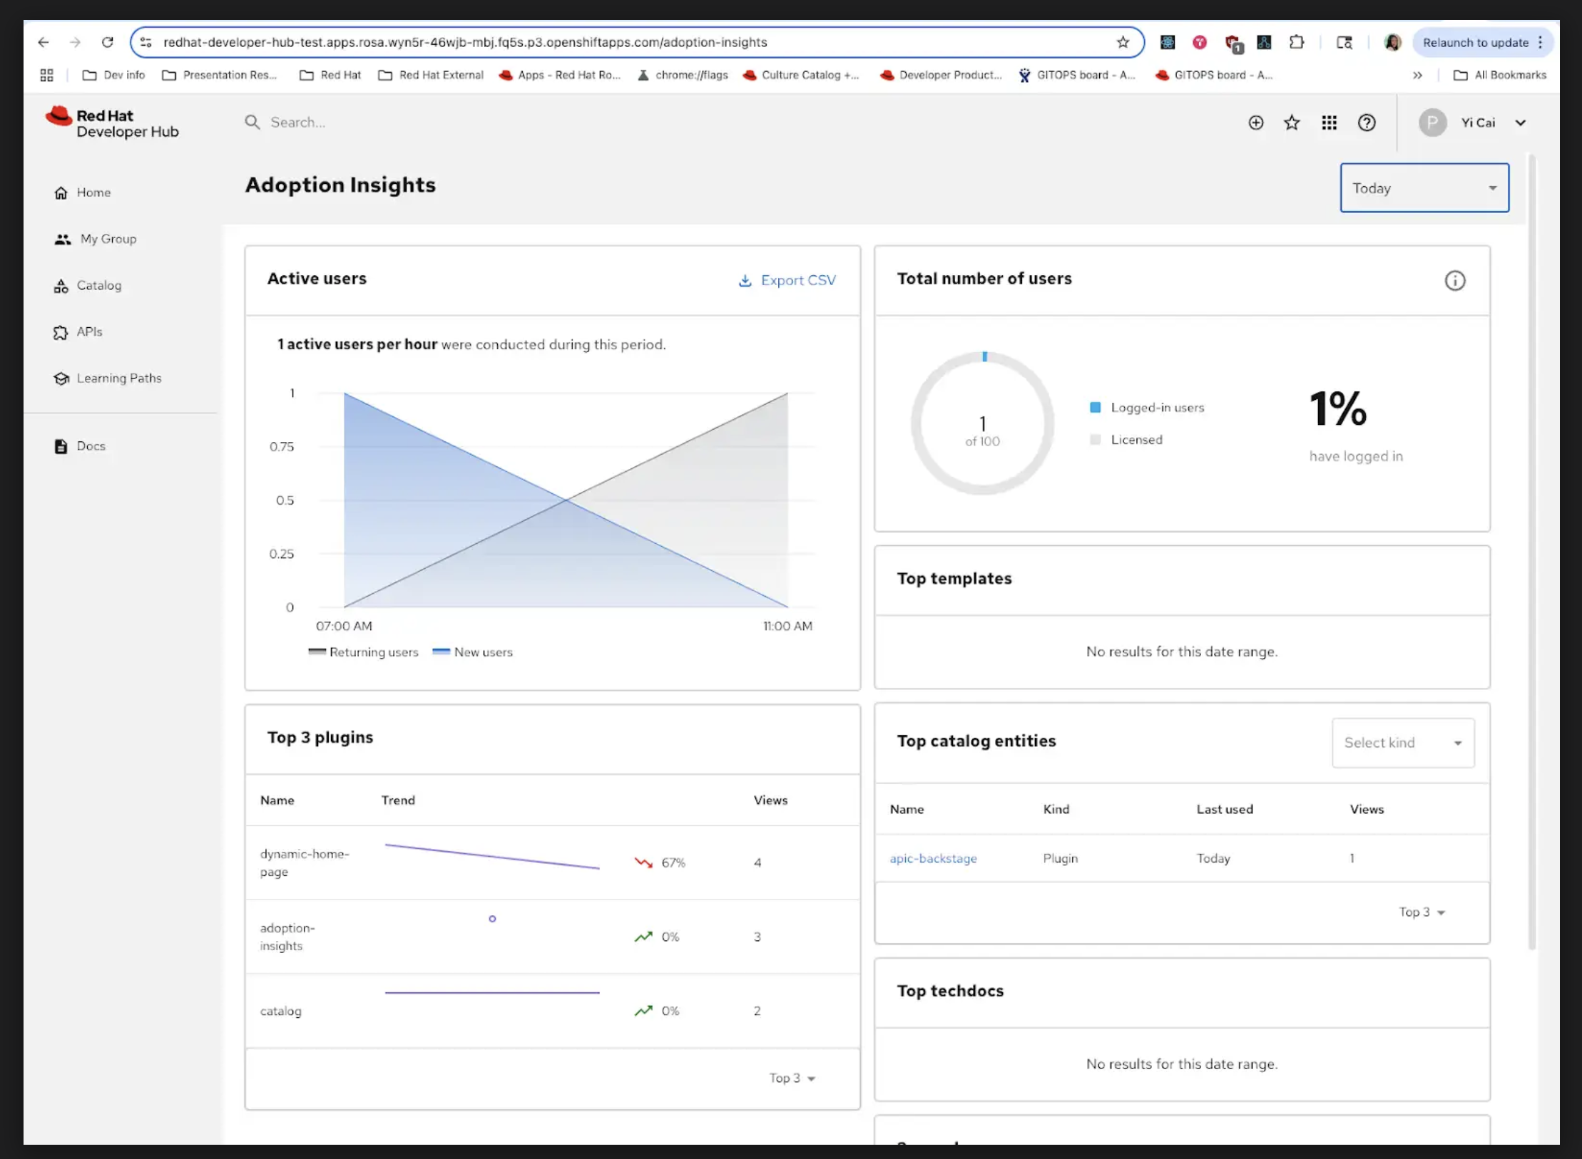1582x1159 pixels.
Task: Click the create plus icon in header
Action: pyautogui.click(x=1255, y=123)
